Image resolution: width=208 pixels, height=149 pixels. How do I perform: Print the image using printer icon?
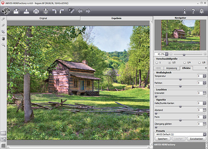point(36,11)
